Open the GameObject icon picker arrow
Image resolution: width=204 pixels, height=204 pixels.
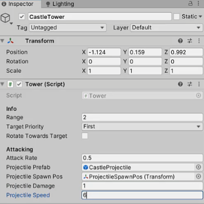11,23
